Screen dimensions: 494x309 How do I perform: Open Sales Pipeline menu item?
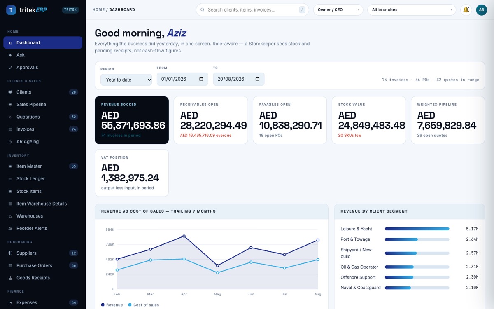point(43,105)
